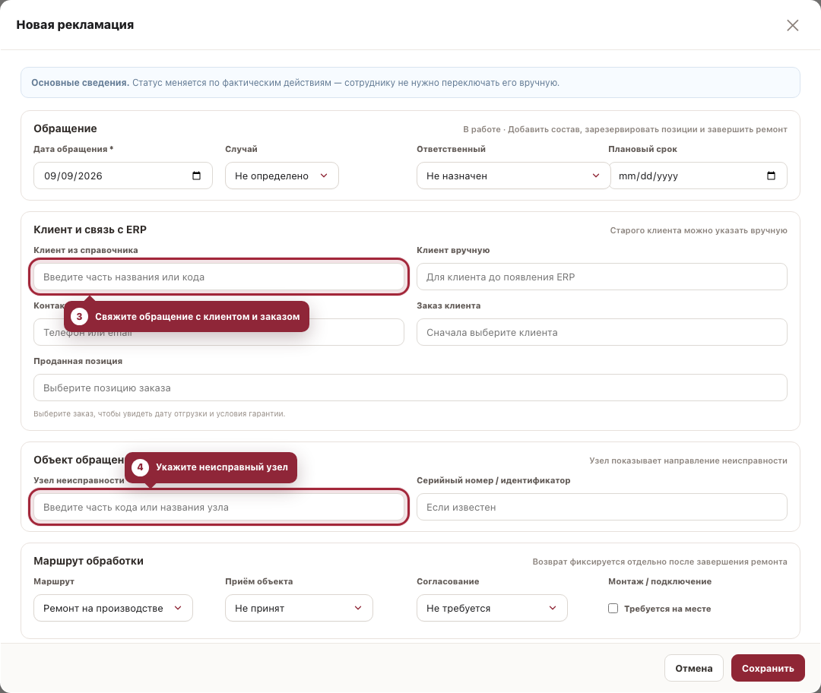This screenshot has width=821, height=693.
Task: Expand the Маршрут dropdown
Action: [x=113, y=608]
